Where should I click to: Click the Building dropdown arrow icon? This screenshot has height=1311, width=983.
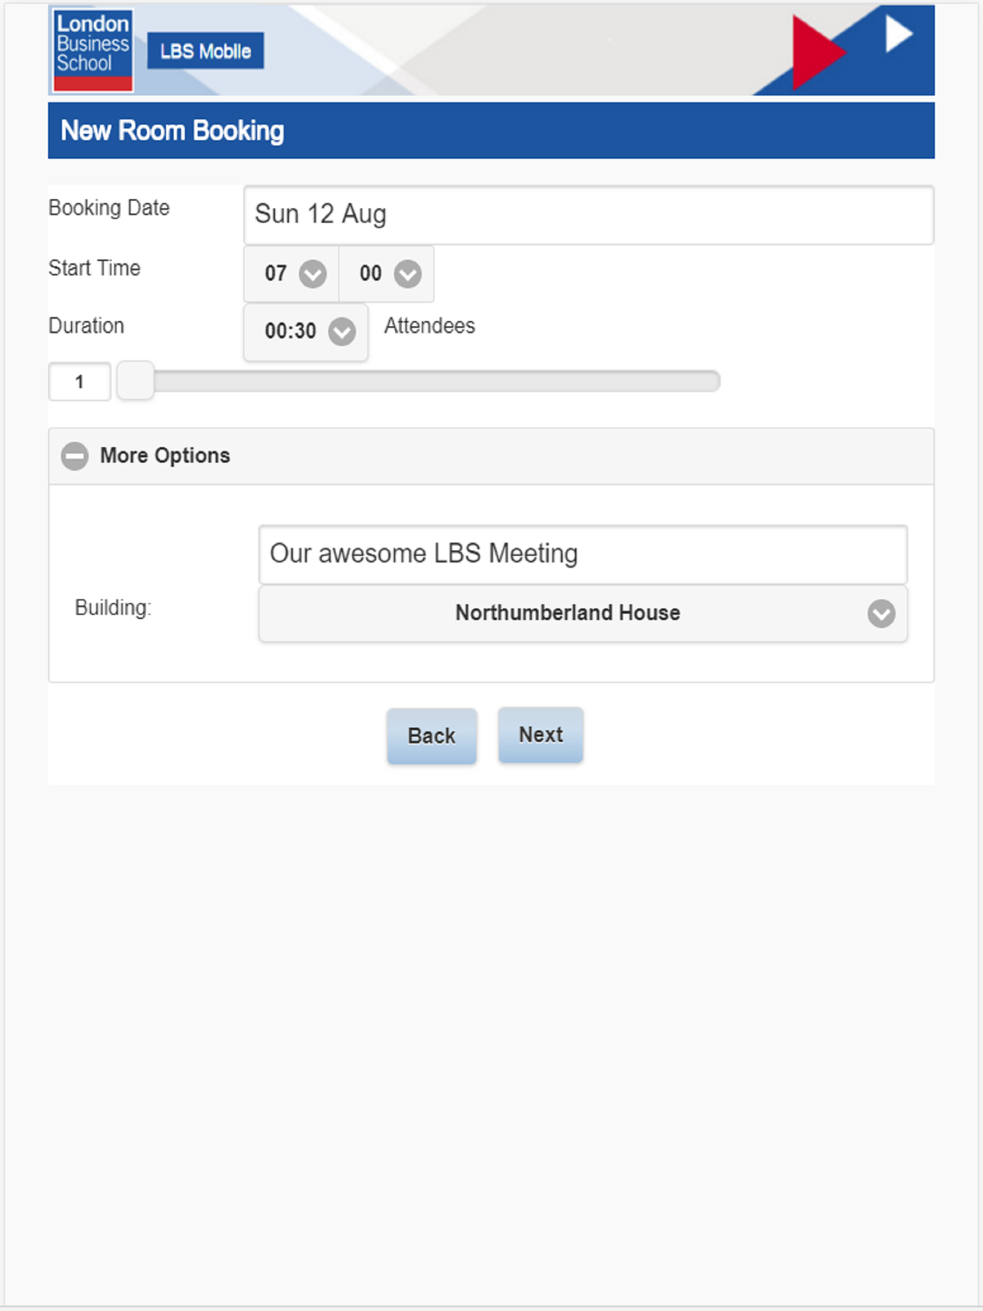(881, 613)
